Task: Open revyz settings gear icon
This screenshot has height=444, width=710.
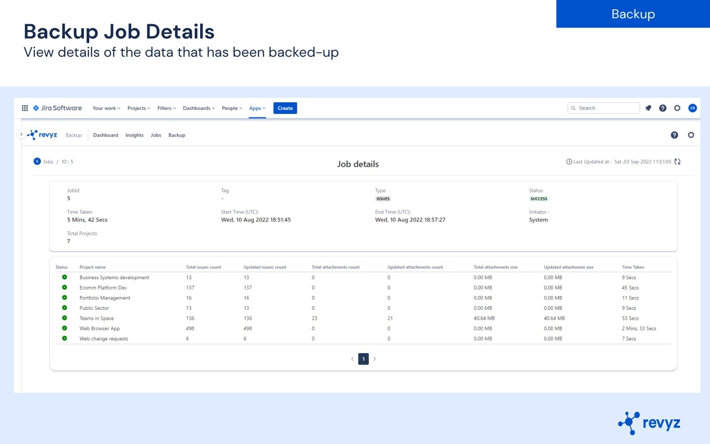Action: click(x=691, y=135)
